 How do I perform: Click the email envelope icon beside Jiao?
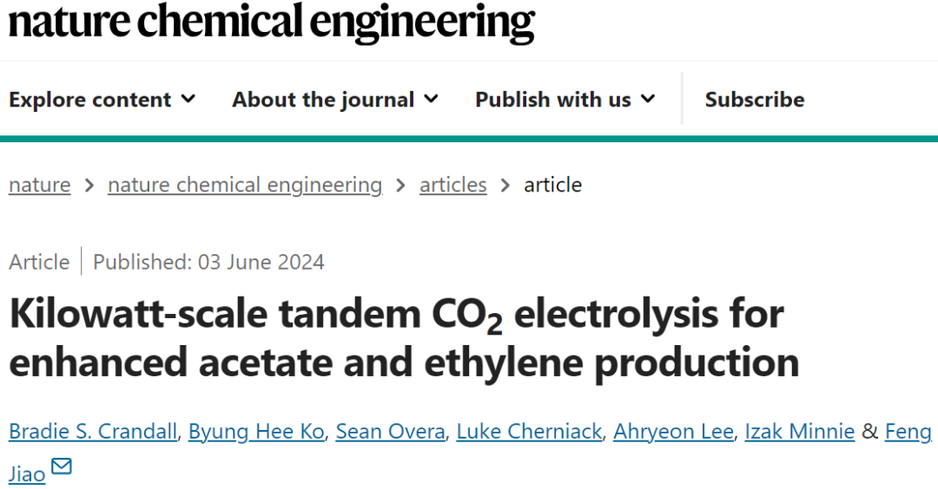[62, 466]
